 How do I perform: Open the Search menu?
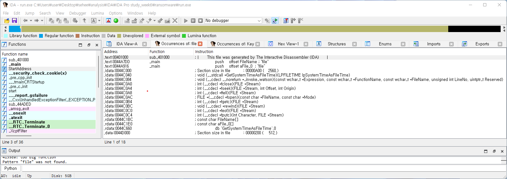[45, 13]
